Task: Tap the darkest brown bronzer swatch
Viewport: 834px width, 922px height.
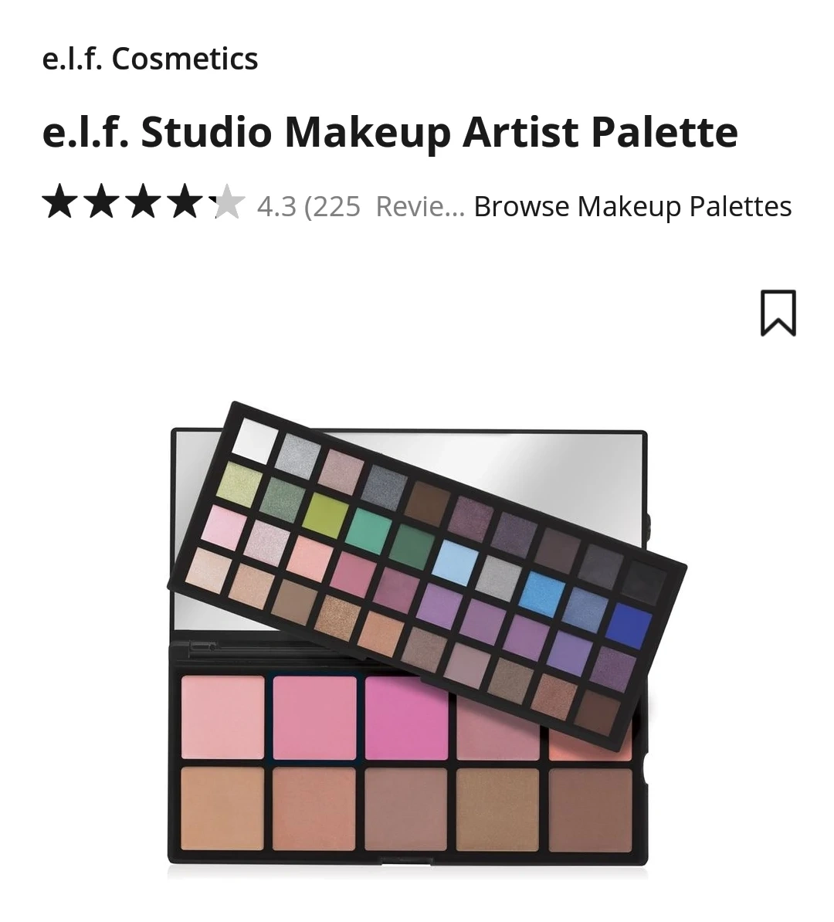Action: coord(591,809)
